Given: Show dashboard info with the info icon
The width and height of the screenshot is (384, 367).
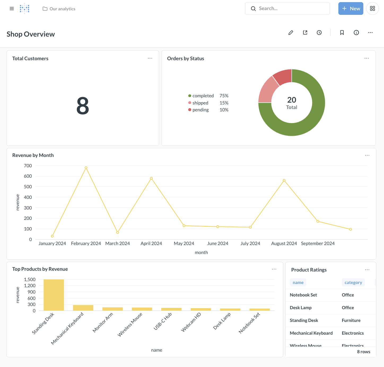Looking at the screenshot, I should click(356, 32).
